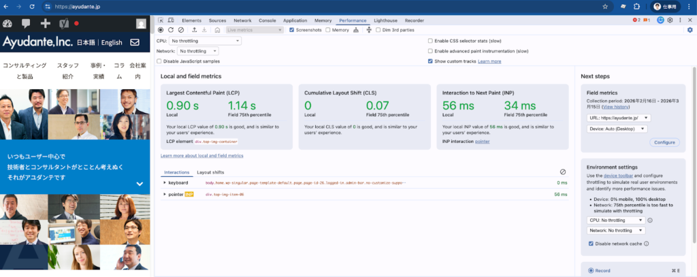697x277 pixels.
Task: Click the Record performance circle icon
Action: [161, 30]
